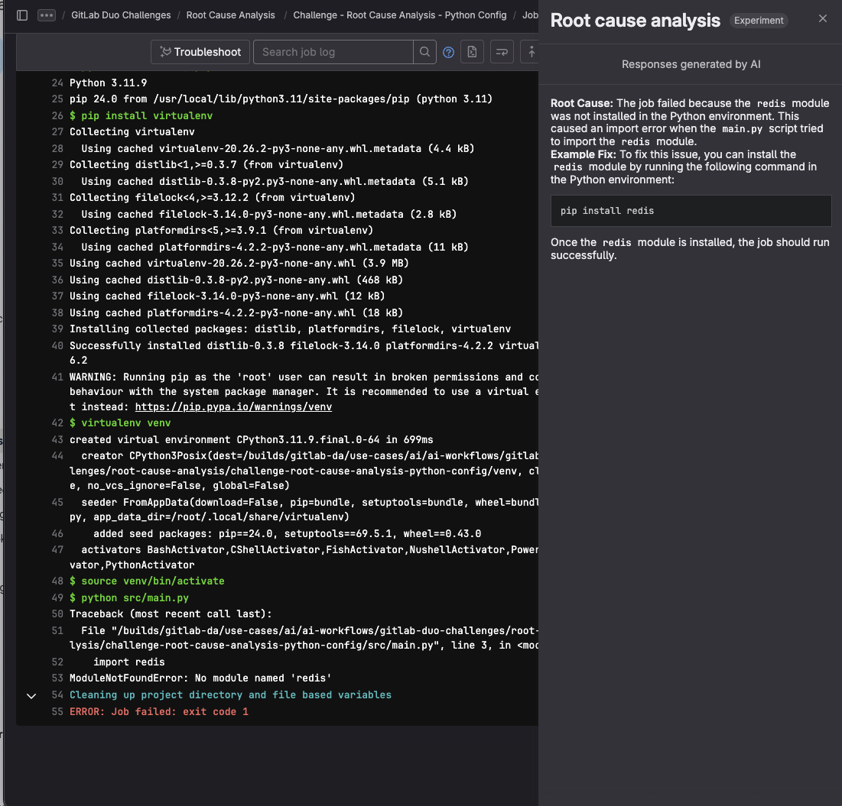Click 'Using cached distlib-0.3.8-py2.py3-none-any.whl (468 kB)' line
The width and height of the screenshot is (842, 806).
[236, 280]
